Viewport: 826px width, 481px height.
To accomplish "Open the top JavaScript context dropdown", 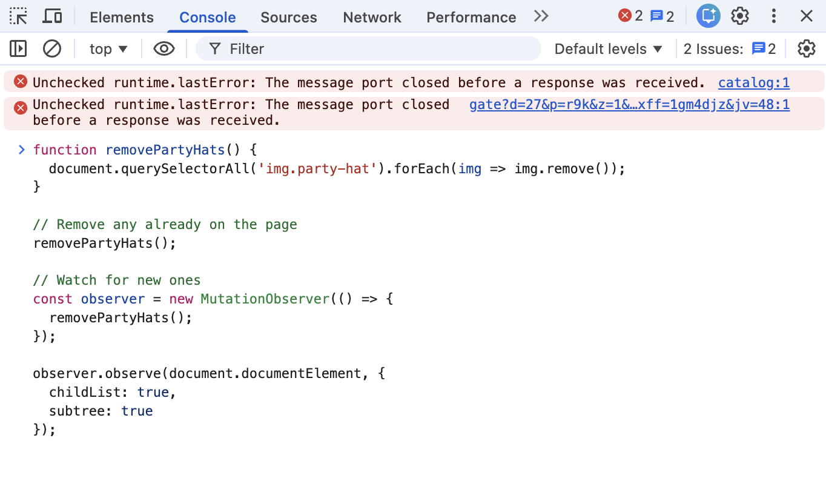I will (x=108, y=49).
